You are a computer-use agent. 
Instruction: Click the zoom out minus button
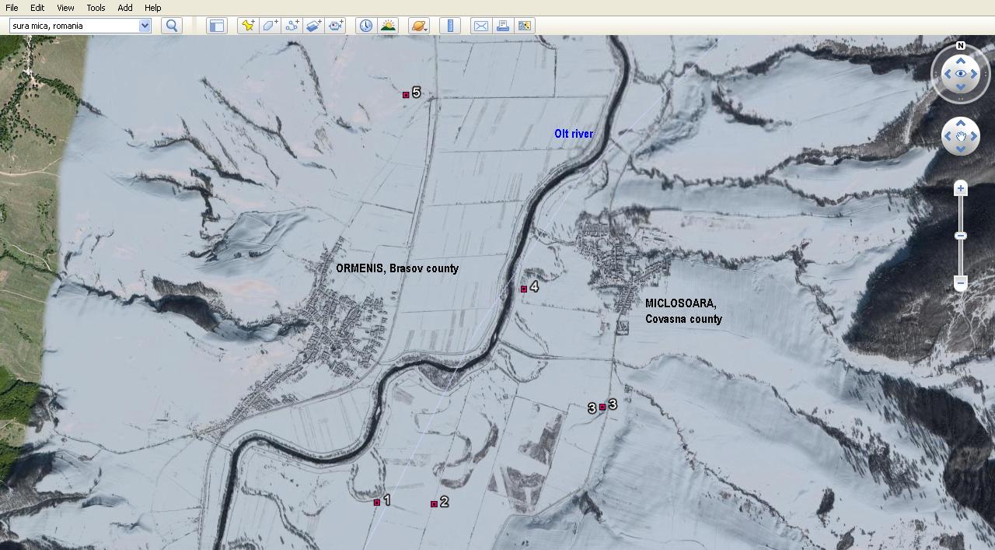tap(961, 284)
